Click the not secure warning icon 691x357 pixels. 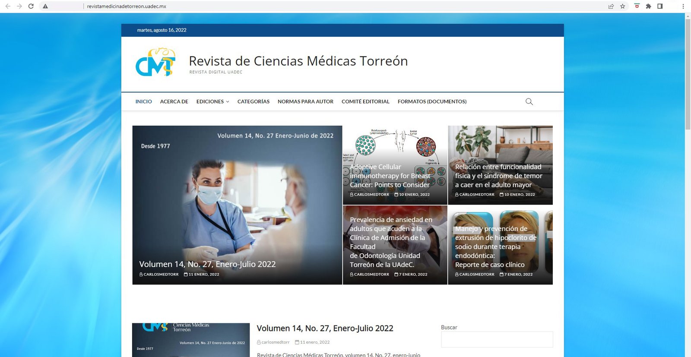[x=45, y=6]
